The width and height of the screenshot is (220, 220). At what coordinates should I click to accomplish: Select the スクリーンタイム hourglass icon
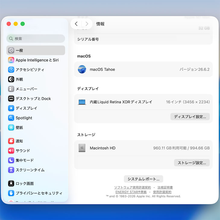point(11,170)
